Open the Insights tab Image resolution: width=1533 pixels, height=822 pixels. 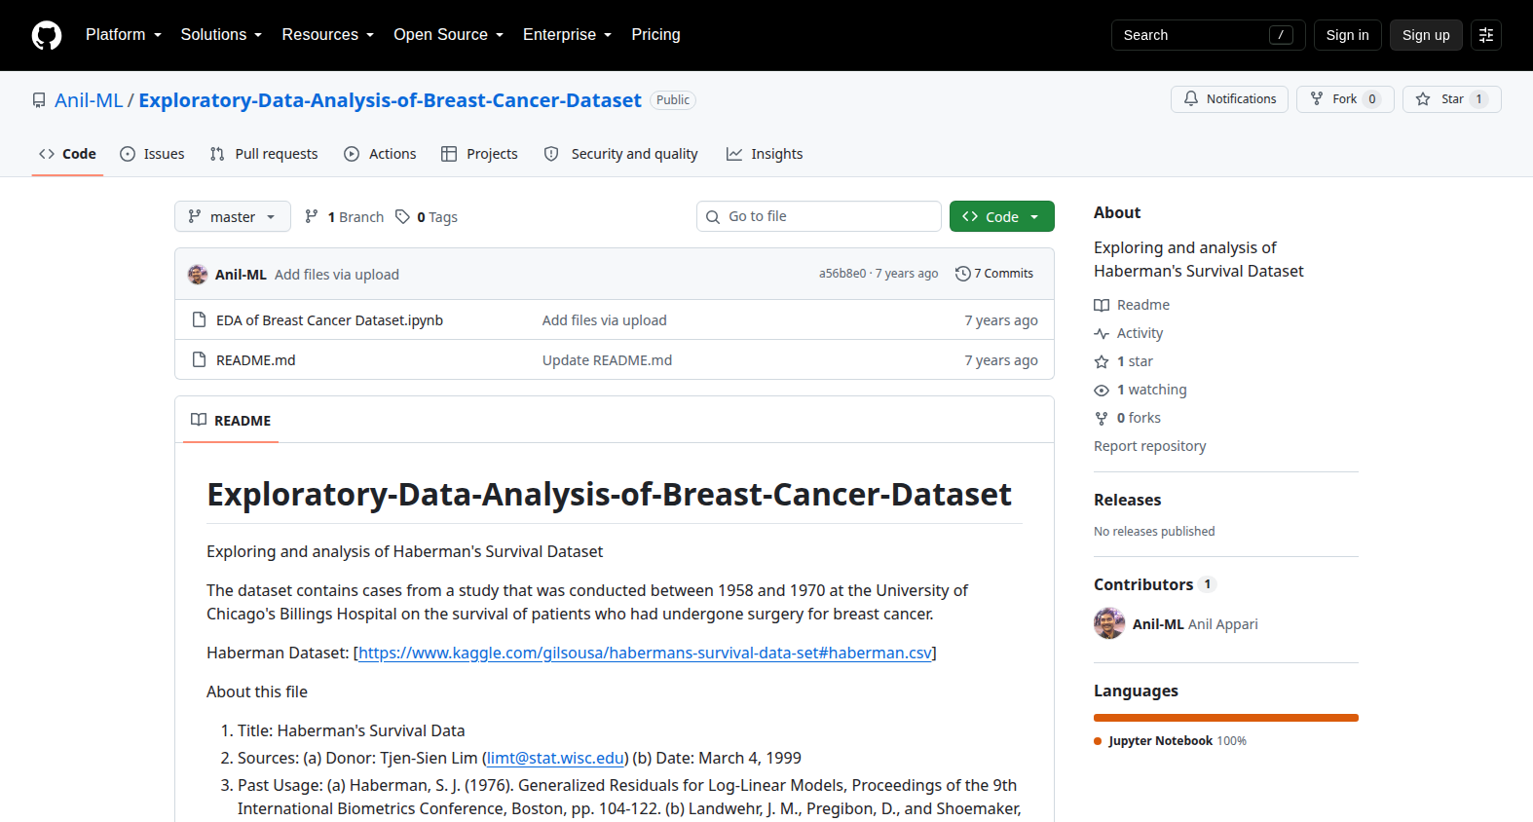click(x=765, y=154)
